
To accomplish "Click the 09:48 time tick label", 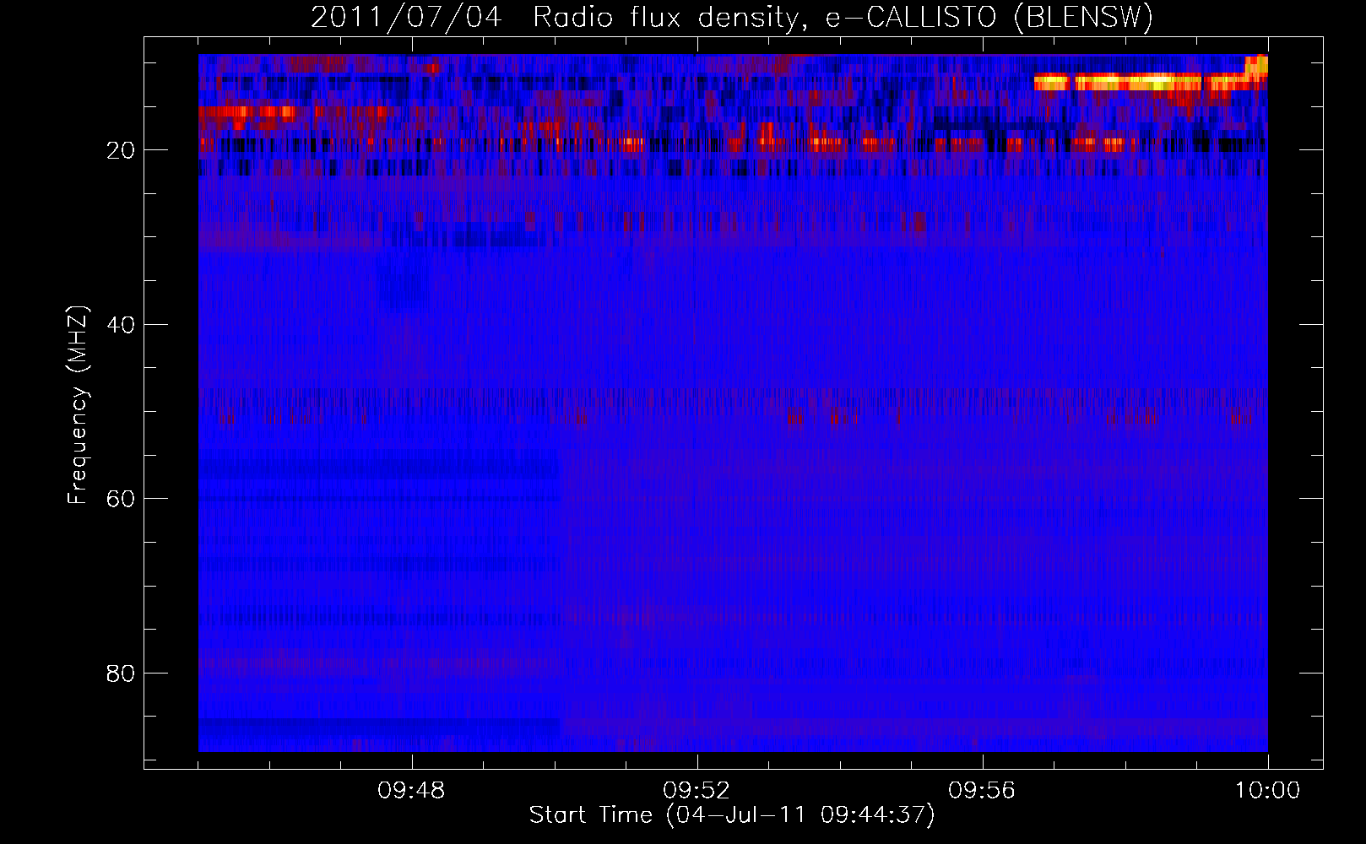I will click(411, 791).
